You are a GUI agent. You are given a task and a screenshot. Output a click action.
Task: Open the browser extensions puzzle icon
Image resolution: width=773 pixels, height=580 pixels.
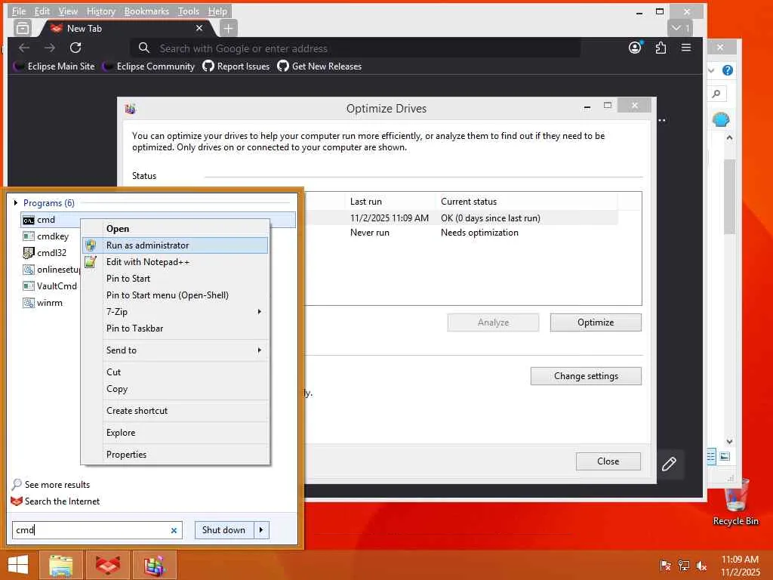coord(661,48)
